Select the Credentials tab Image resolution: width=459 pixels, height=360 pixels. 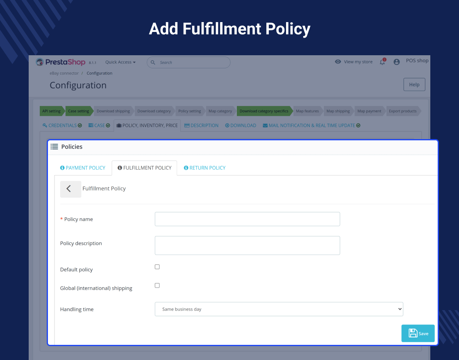[62, 125]
